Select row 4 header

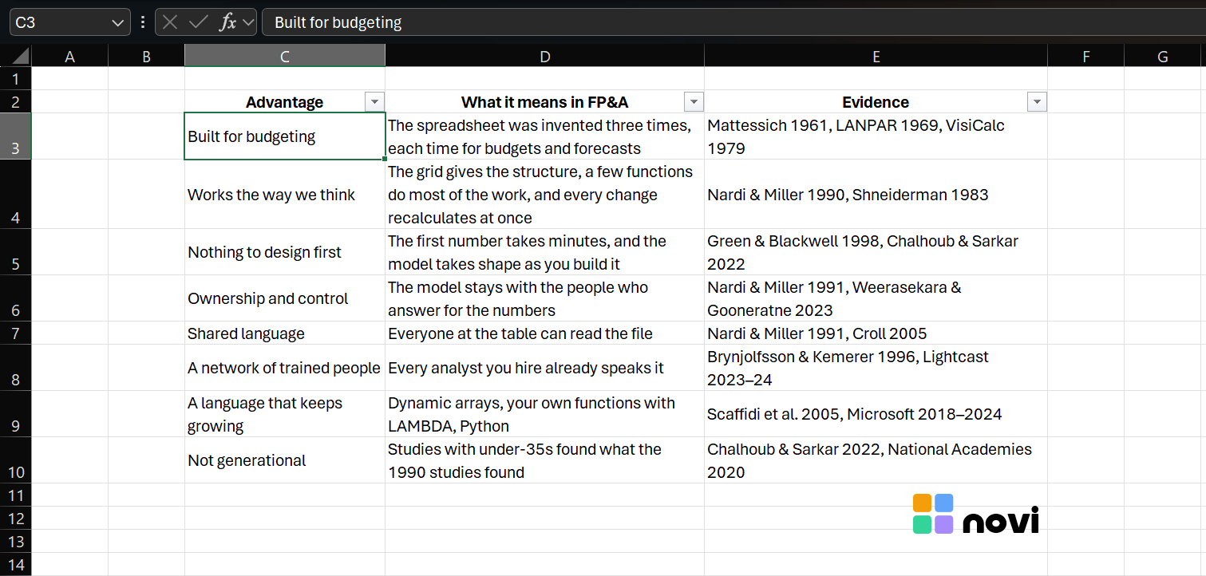(16, 194)
